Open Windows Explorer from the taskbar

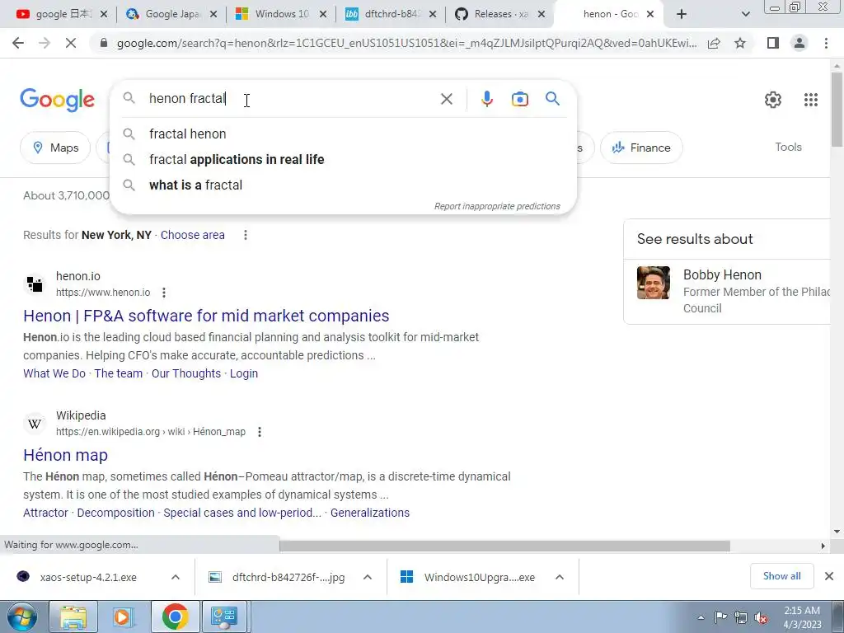pos(73,617)
